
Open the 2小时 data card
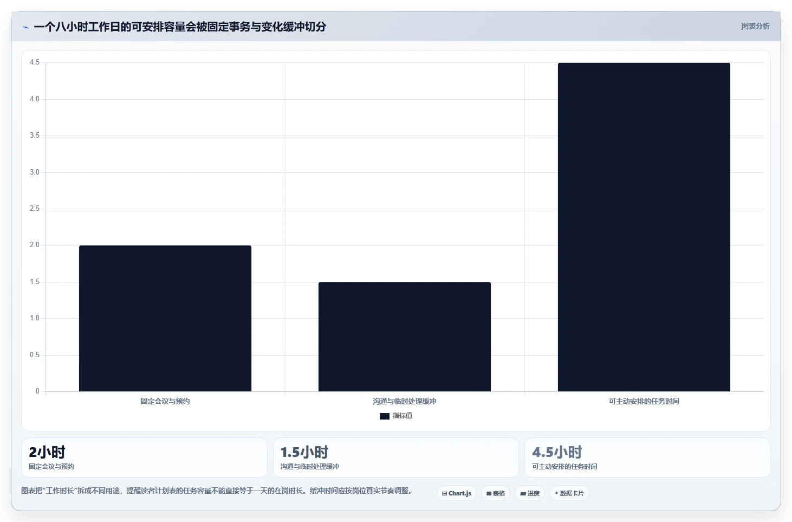(144, 457)
